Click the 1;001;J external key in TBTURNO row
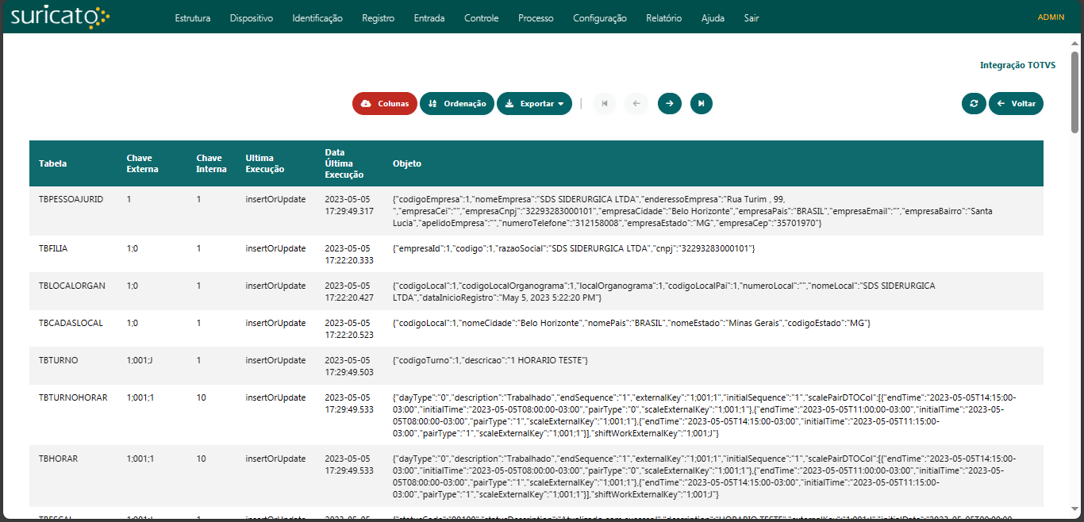1084x522 pixels. 140,360
